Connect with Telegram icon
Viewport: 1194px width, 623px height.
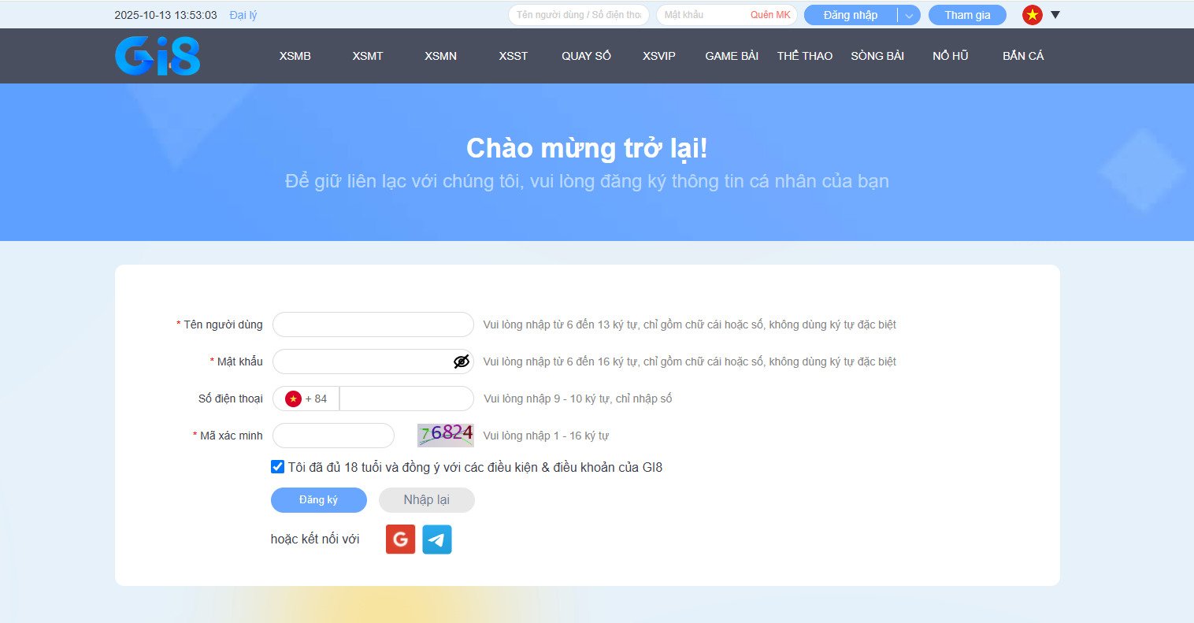(437, 540)
